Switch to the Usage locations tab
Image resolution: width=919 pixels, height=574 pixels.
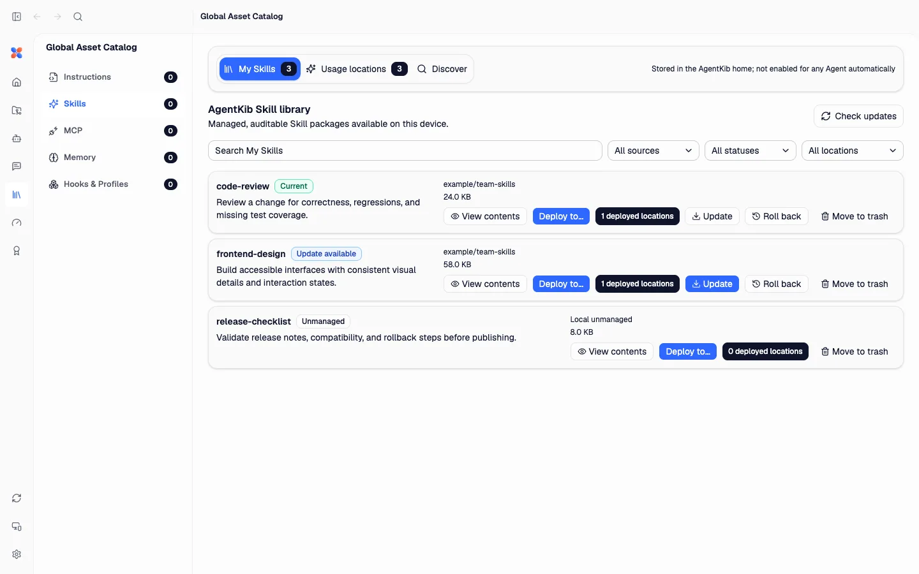coord(356,69)
